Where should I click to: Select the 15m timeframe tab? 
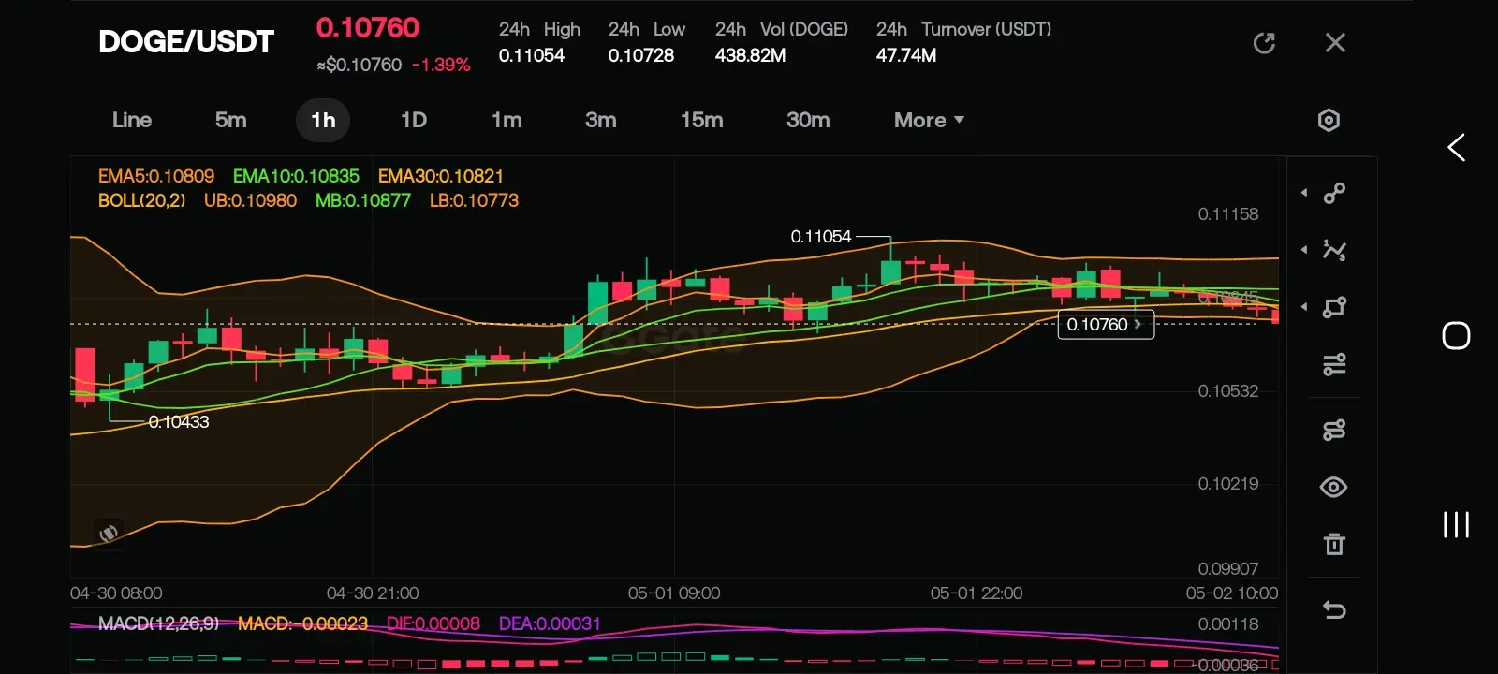[x=702, y=120]
